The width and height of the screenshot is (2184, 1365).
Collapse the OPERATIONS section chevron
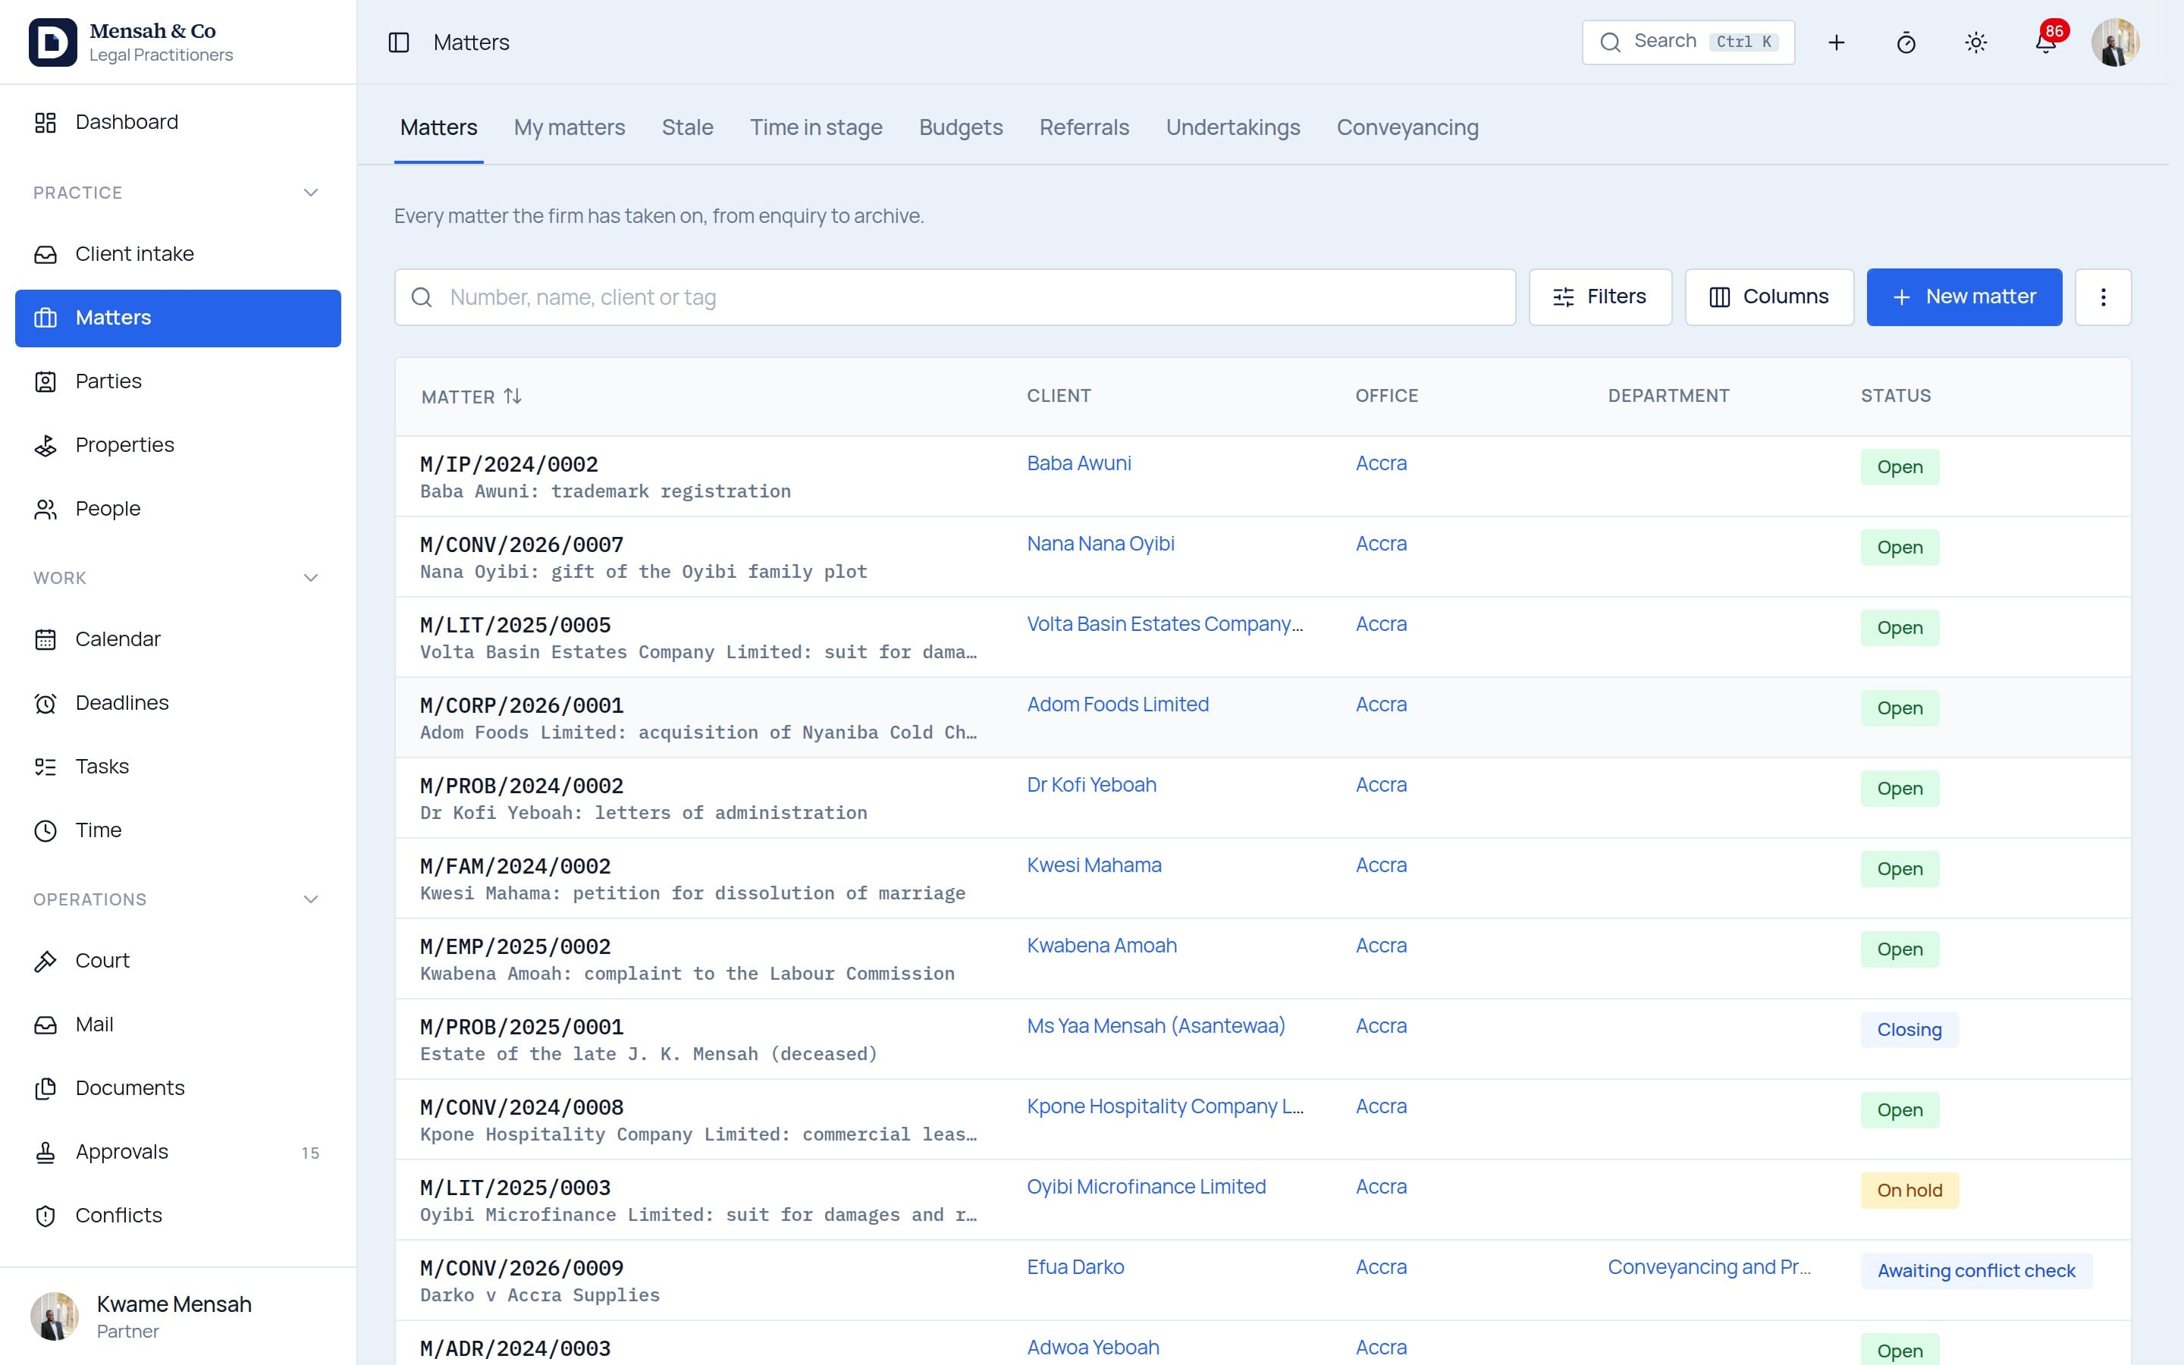pos(310,899)
